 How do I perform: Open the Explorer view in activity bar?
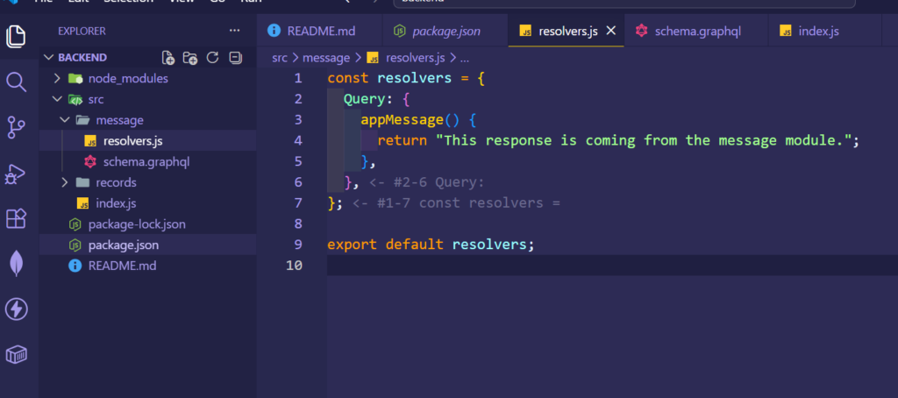coord(16,37)
